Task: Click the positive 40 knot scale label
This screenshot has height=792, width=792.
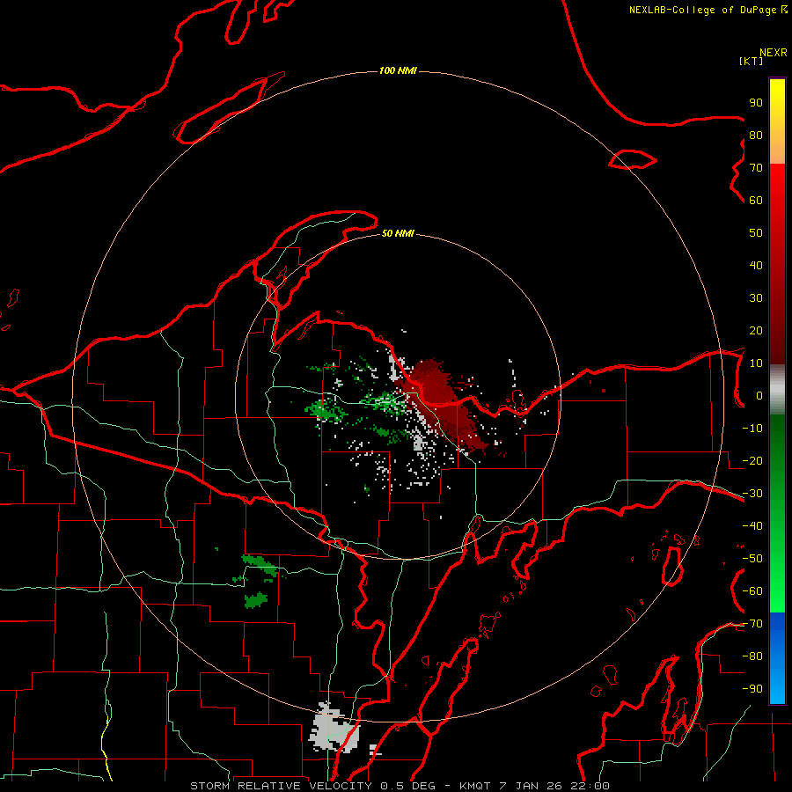Action: 756,266
